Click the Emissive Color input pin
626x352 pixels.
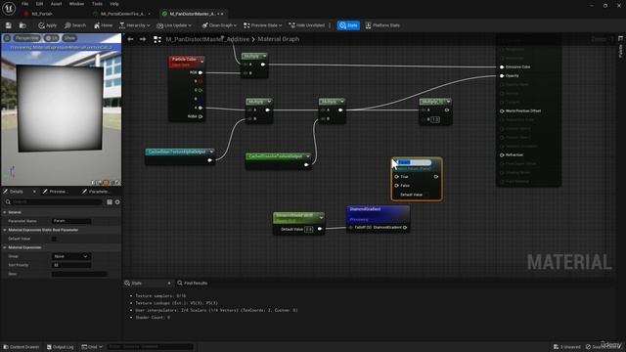point(502,67)
